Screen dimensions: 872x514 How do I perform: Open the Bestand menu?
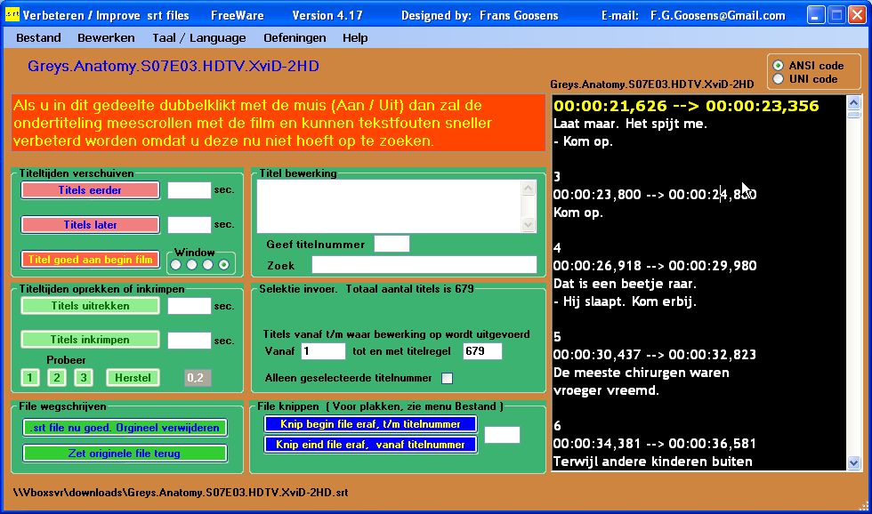[38, 37]
